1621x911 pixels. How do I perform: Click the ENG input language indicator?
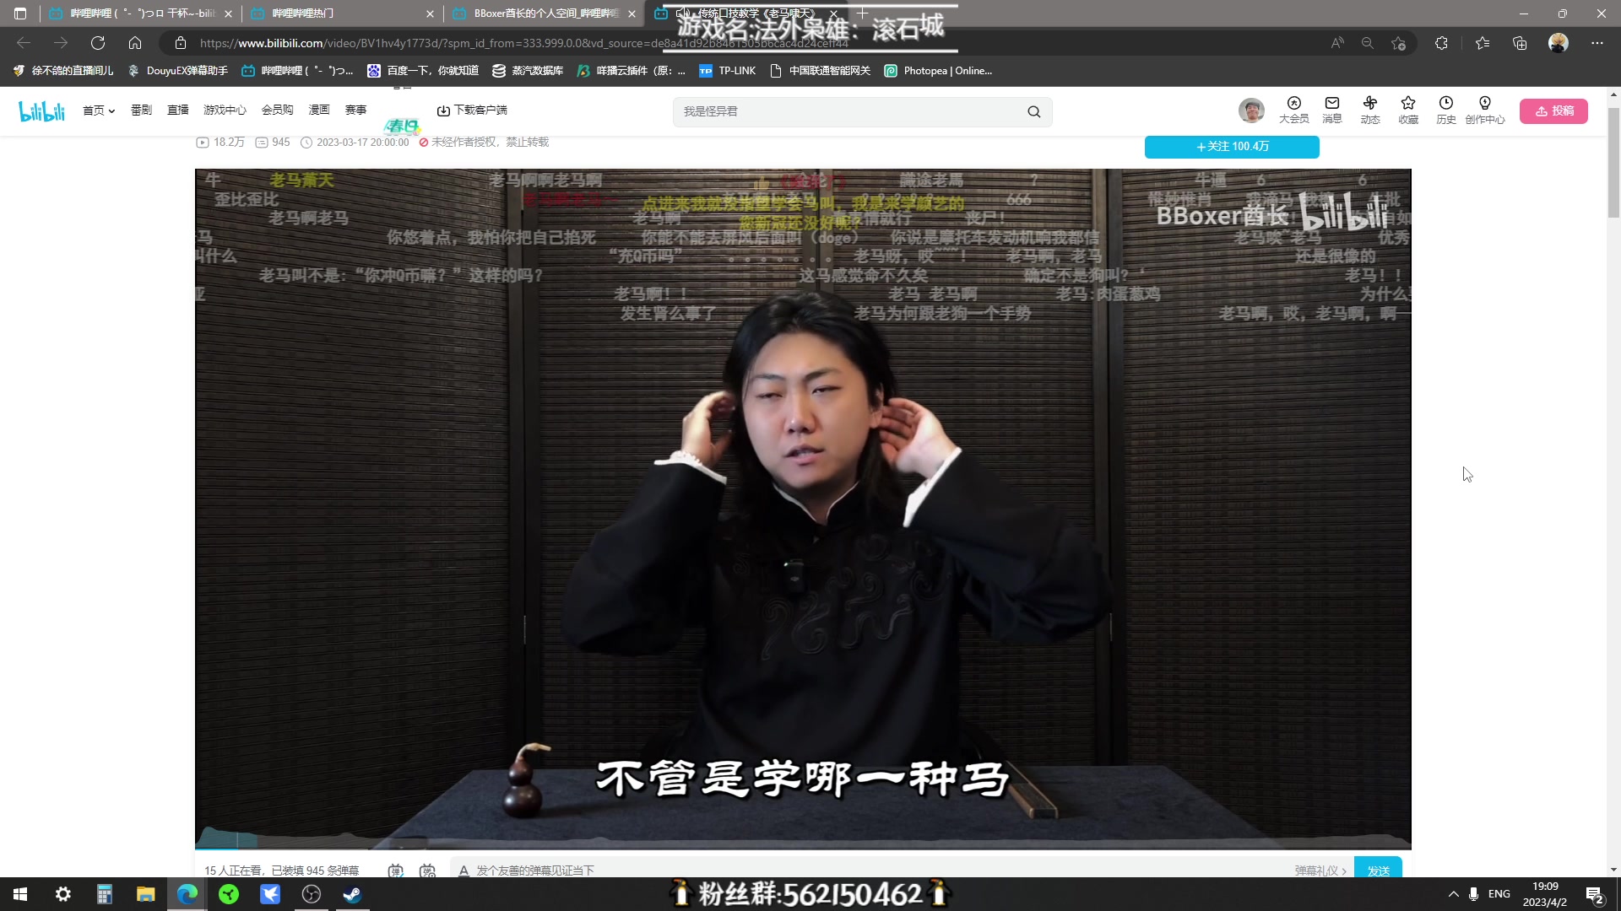pyautogui.click(x=1499, y=894)
